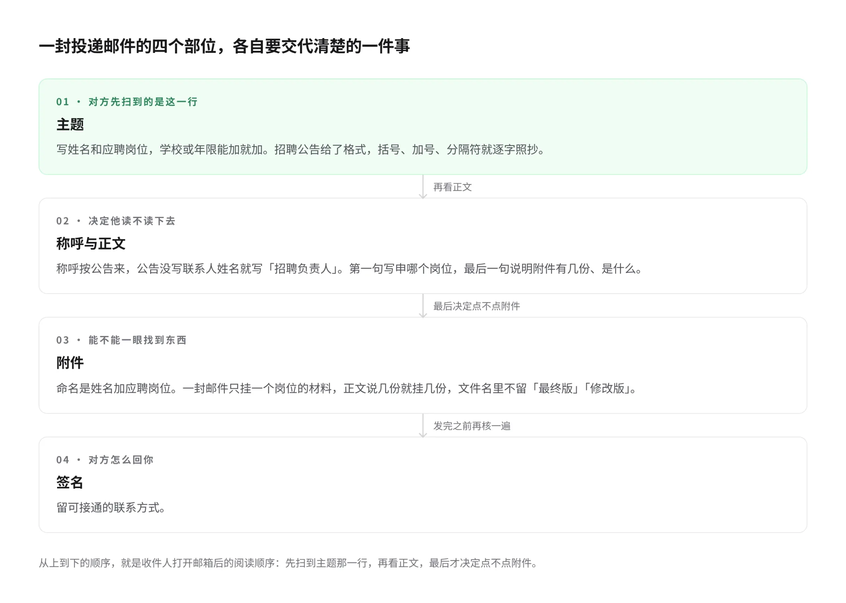Click the description starting 称呼按公告来
Image resolution: width=846 pixels, height=603 pixels.
tap(349, 269)
